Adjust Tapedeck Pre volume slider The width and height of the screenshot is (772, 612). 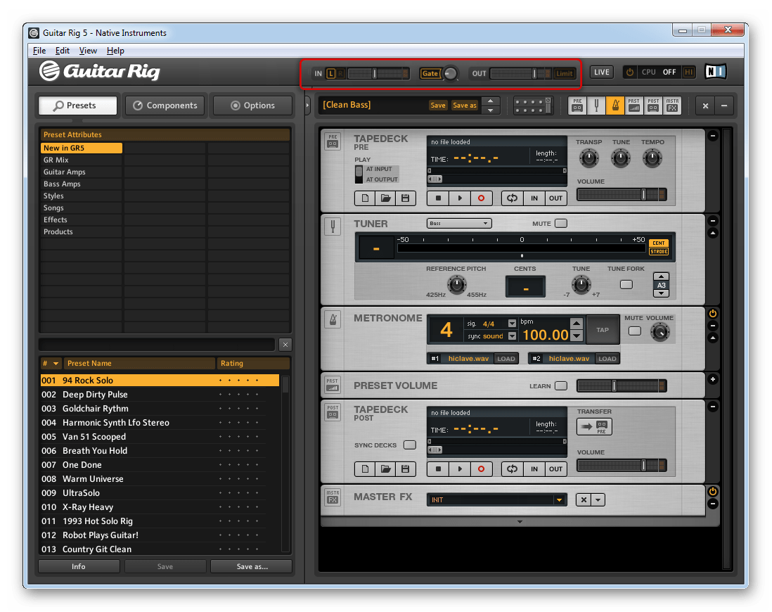(622, 195)
